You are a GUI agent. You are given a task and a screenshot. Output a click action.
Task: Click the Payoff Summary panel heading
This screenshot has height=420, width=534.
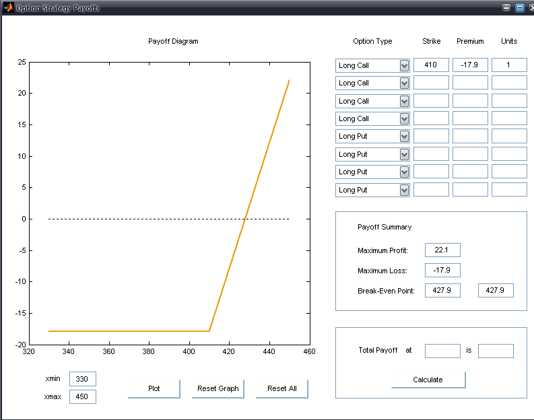(x=385, y=227)
